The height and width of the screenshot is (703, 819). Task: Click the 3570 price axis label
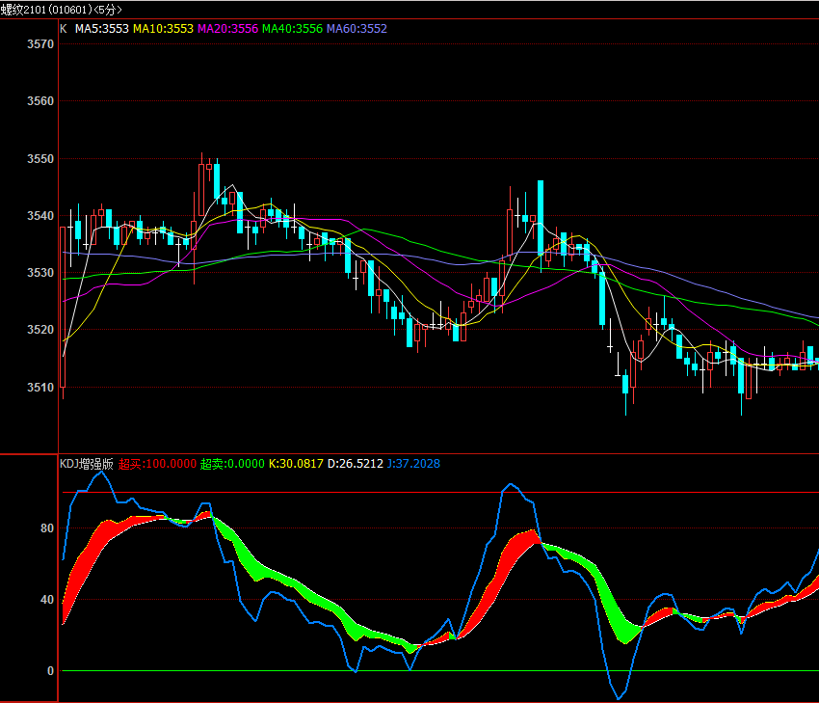coord(40,44)
